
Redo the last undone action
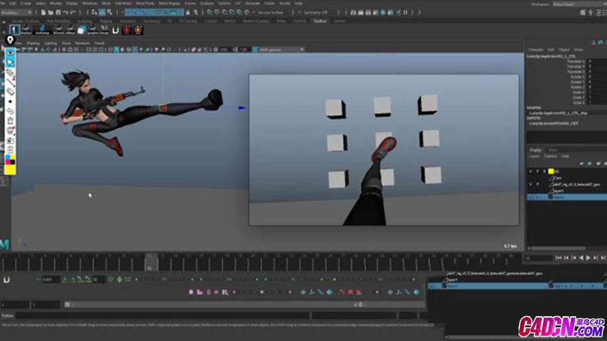click(73, 12)
